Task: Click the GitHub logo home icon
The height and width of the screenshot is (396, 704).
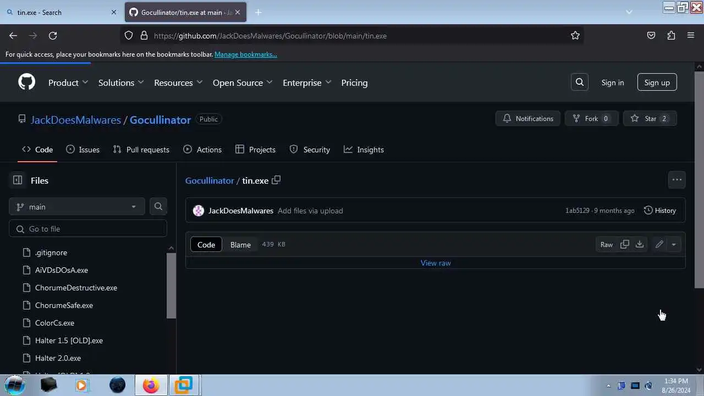Action: pos(26,82)
